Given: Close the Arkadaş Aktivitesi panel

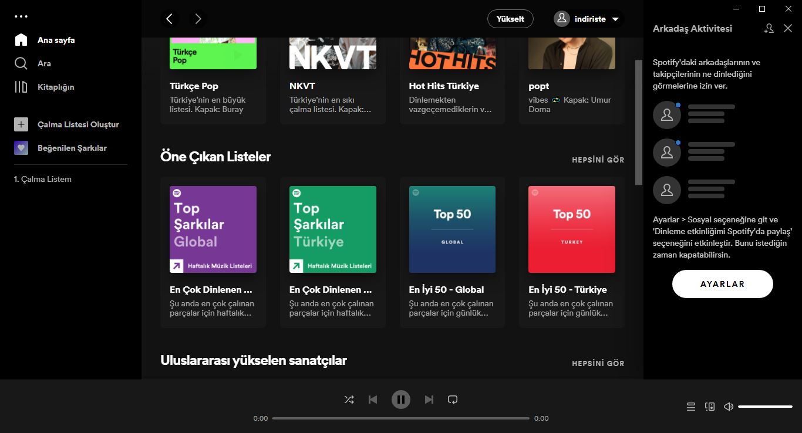Looking at the screenshot, I should [x=788, y=28].
